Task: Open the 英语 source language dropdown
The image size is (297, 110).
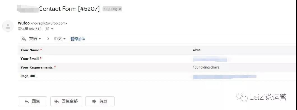Action: [x=35, y=39]
